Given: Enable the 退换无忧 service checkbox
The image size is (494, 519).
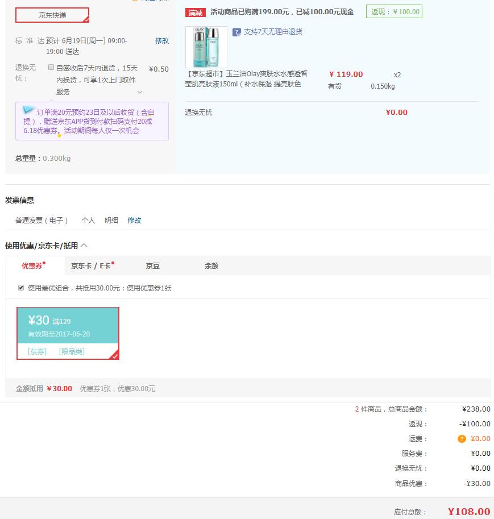Looking at the screenshot, I should 51,67.
